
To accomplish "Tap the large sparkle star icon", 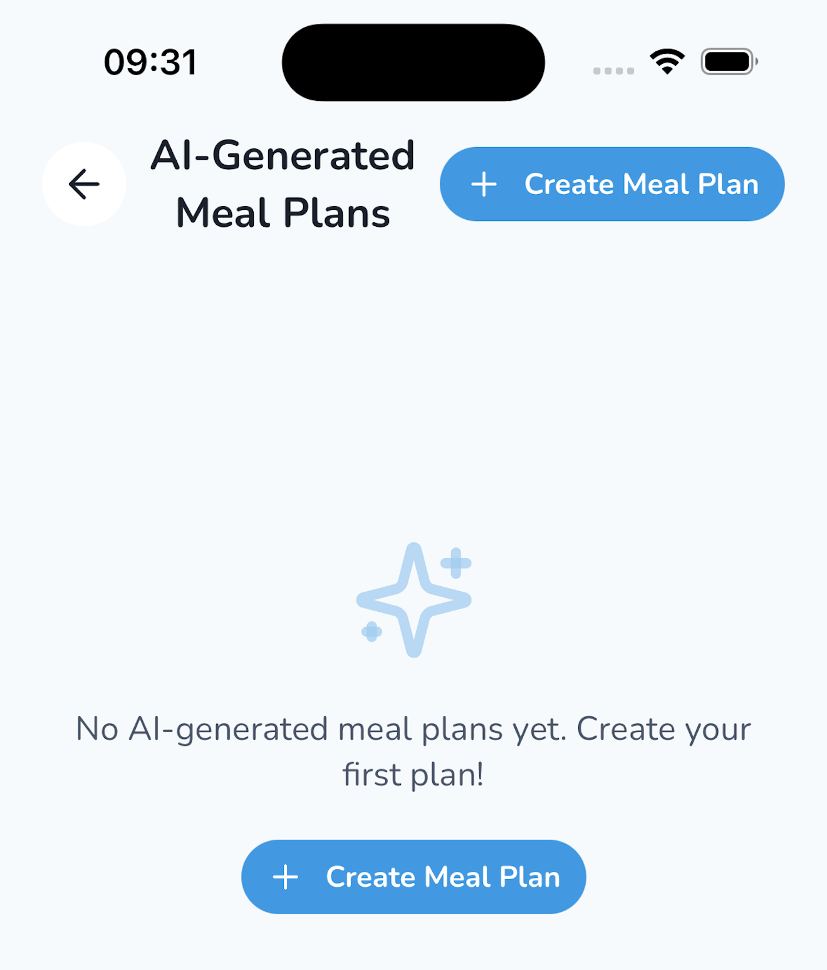I will click(x=413, y=600).
